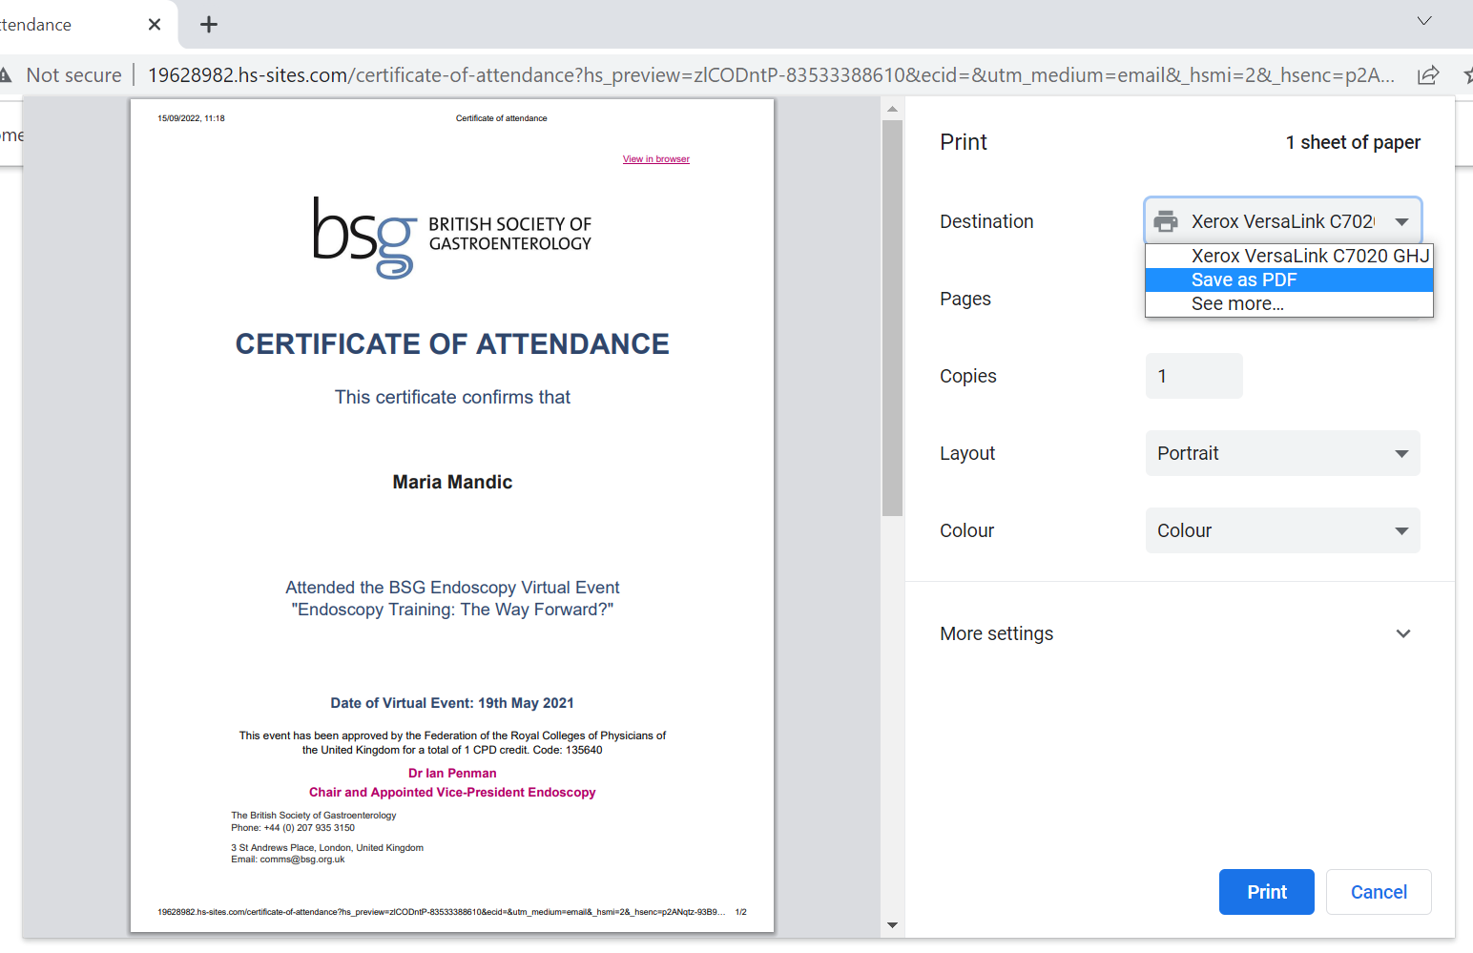Click the tab search chevron icon

(1424, 21)
